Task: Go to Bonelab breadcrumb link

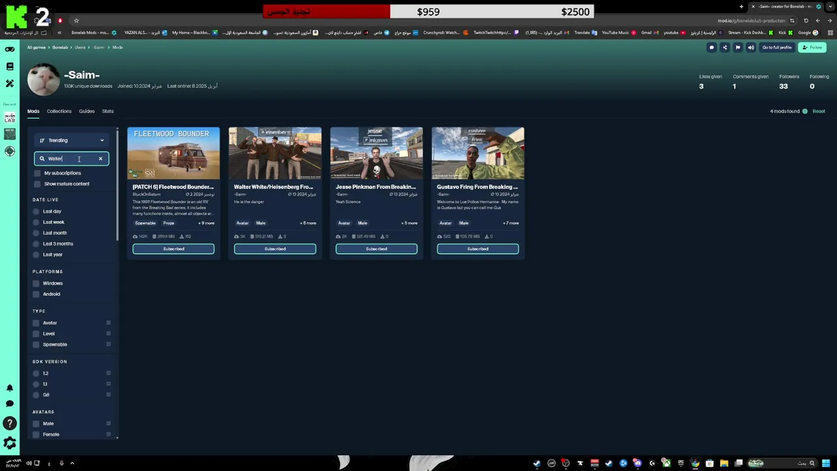Action: tap(60, 47)
